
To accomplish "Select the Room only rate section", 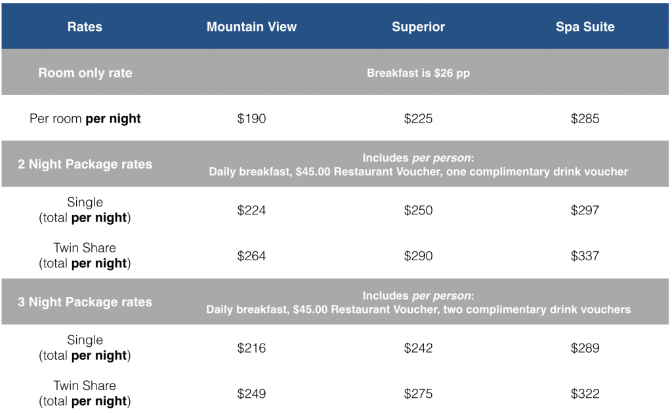I will 85,73.
